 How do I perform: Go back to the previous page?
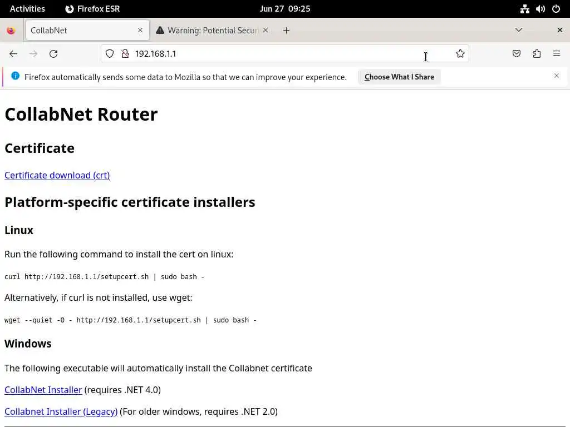13,54
